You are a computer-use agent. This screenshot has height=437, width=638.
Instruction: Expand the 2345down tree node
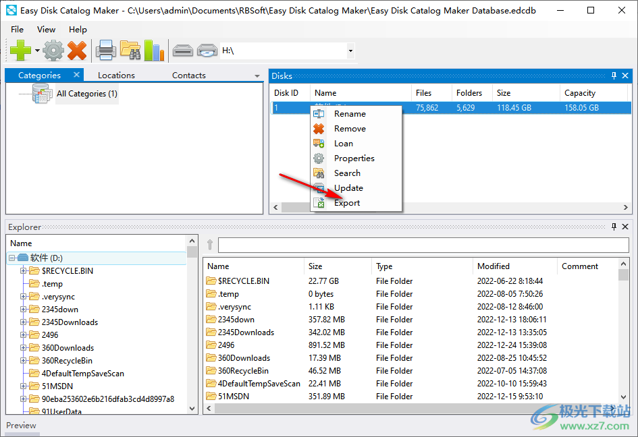23,310
